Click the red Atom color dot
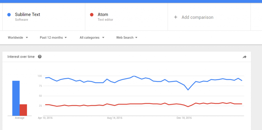Viewport: 262px width, 130px height. 92,15
